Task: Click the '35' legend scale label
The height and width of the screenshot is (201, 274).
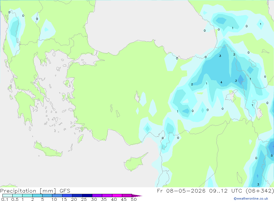Action: [x=104, y=199]
